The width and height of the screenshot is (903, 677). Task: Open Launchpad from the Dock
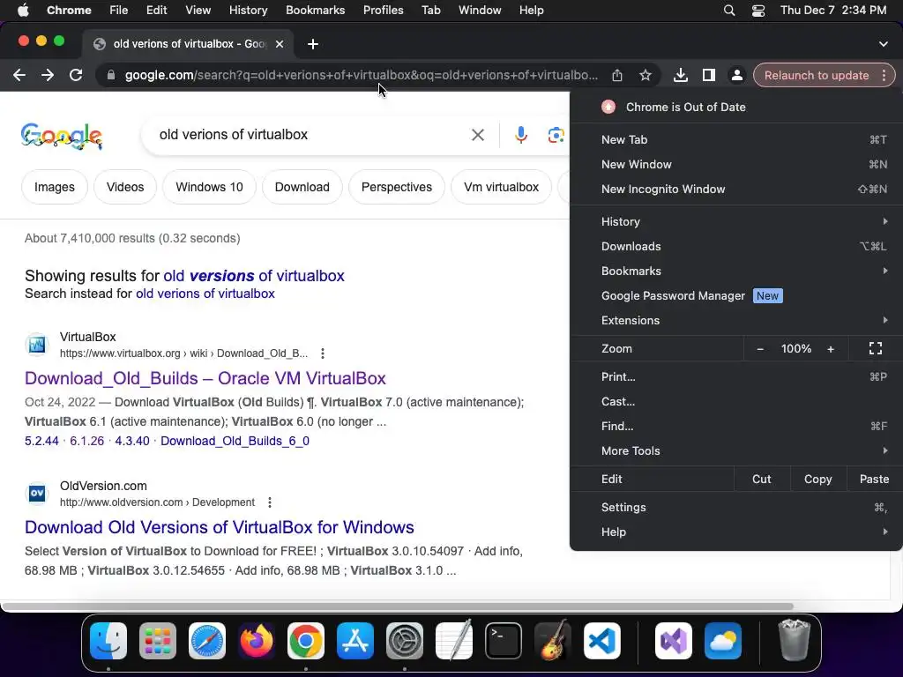(158, 641)
